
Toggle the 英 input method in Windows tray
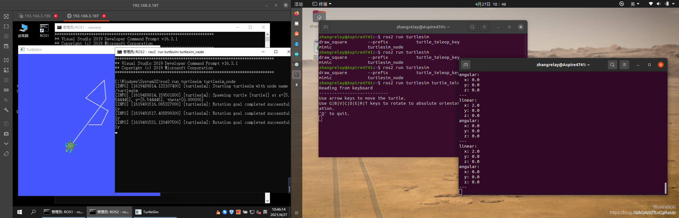point(265,212)
